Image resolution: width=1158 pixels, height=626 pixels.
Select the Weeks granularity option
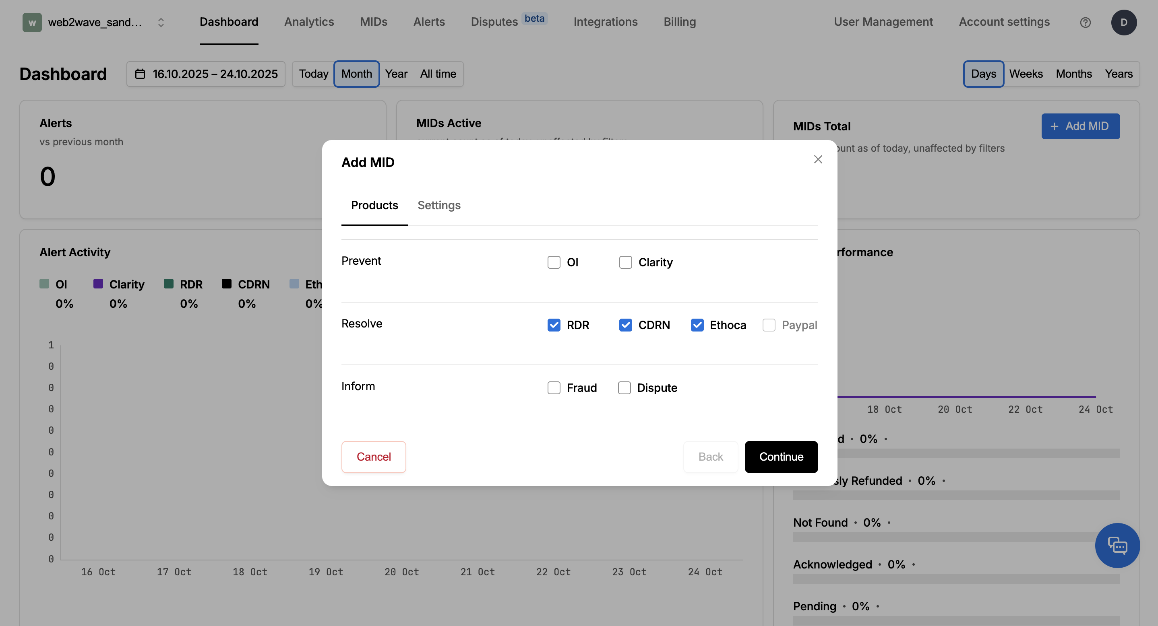[x=1026, y=74]
